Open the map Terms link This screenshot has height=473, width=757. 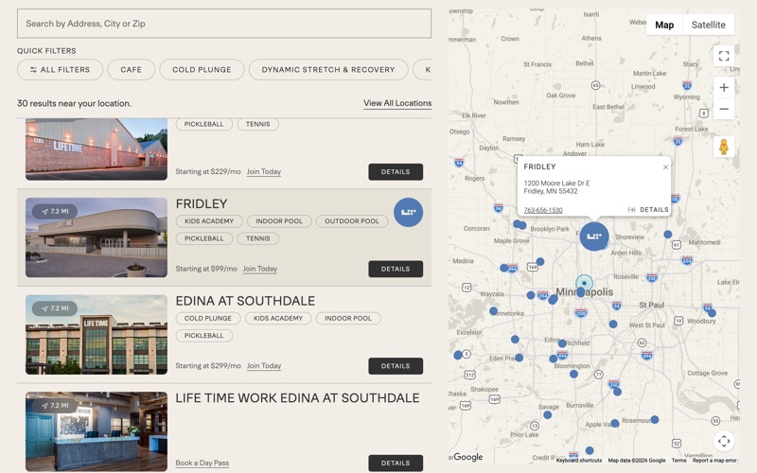point(678,461)
